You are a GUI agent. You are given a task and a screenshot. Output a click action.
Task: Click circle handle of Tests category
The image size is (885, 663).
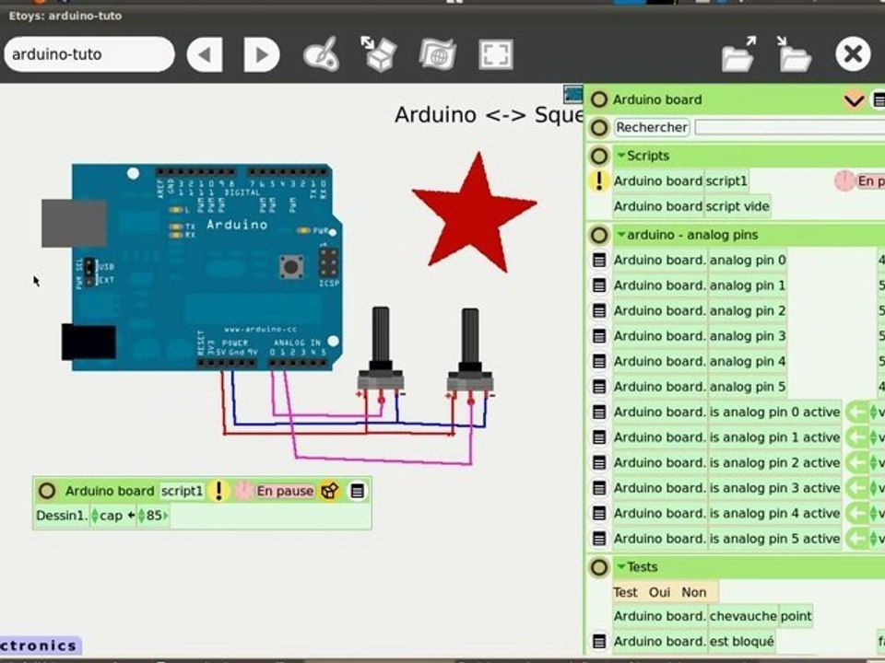pyautogui.click(x=599, y=566)
